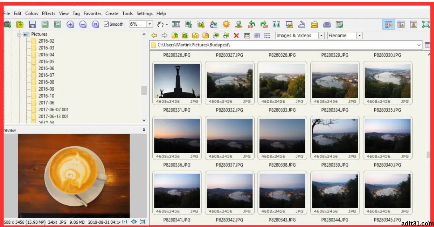This screenshot has width=434, height=227.
Task: Click the zoom in plus icon
Action: coord(70,24)
